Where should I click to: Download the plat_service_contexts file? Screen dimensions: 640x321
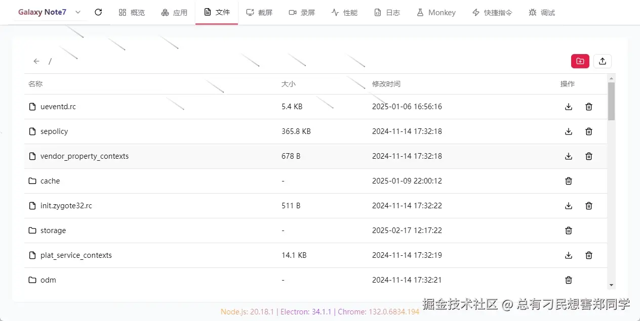(x=568, y=255)
